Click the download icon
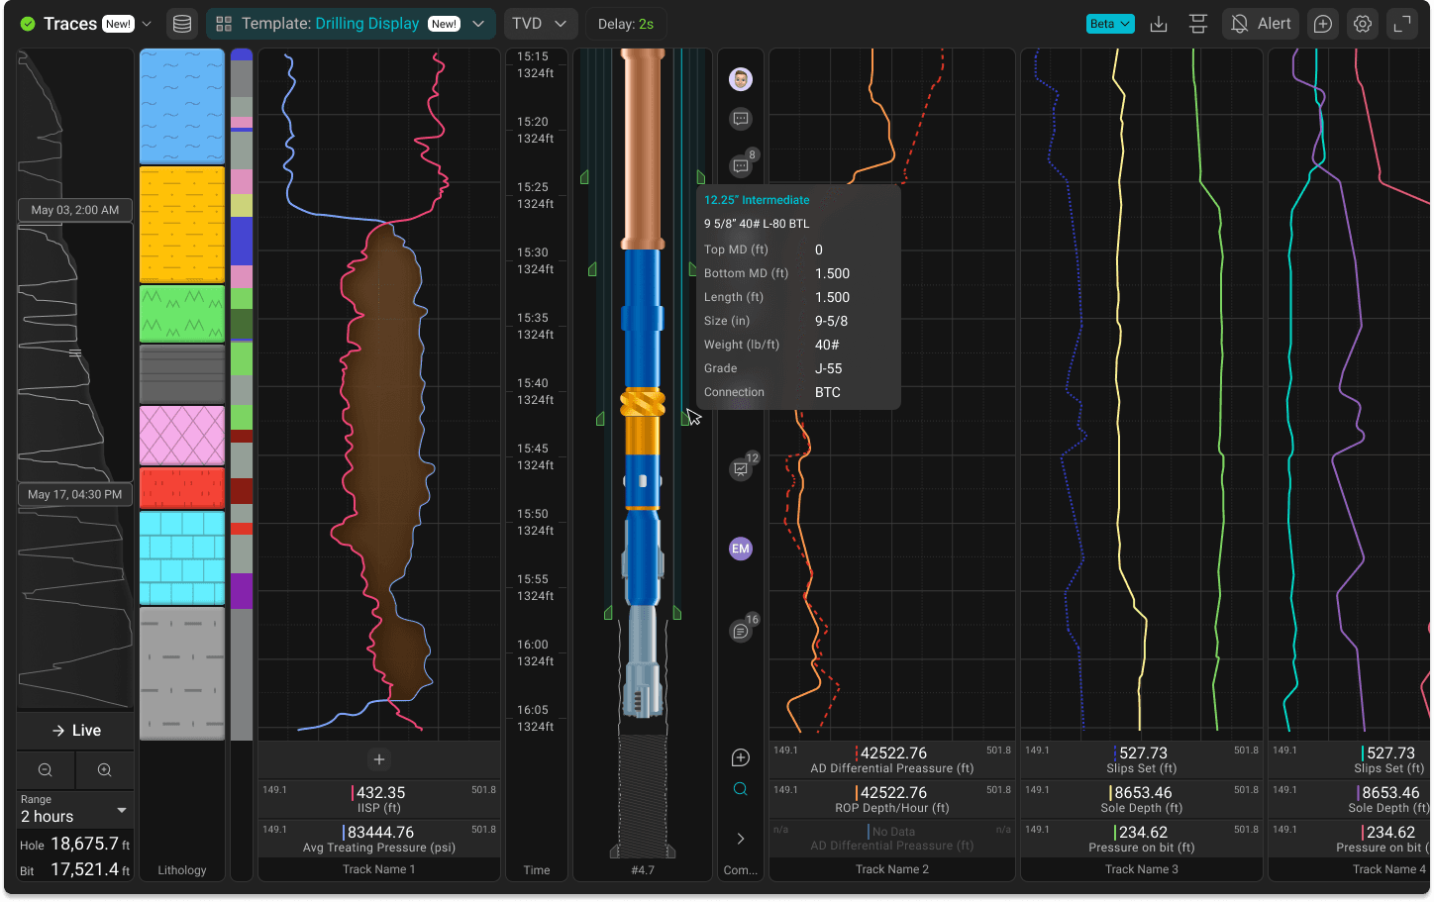 pyautogui.click(x=1159, y=24)
